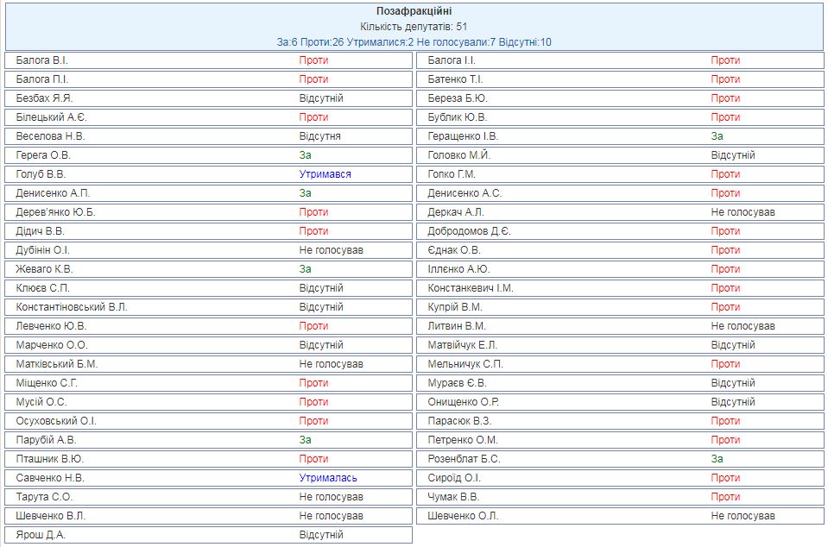Click 'Не голосував' beside Деркач А.Л.
828x547 pixels.
(x=743, y=212)
